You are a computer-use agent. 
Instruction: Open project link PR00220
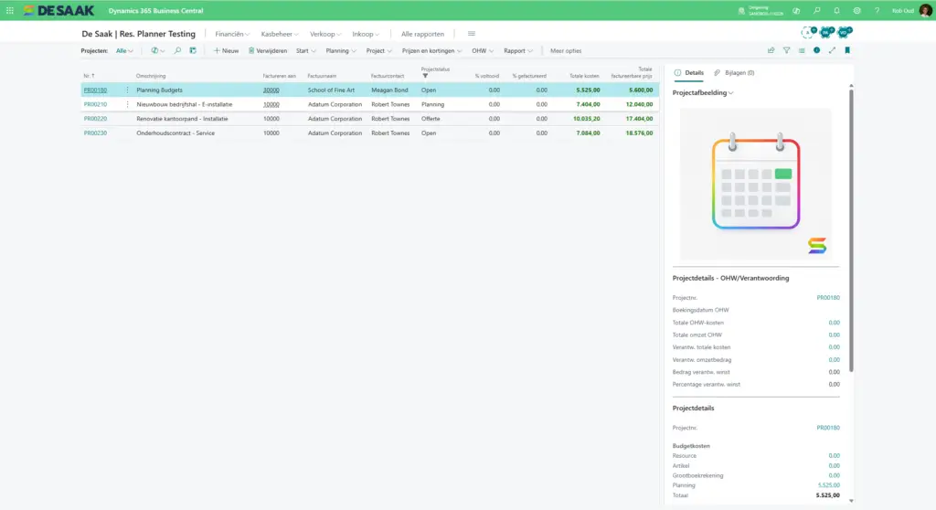[x=95, y=119]
